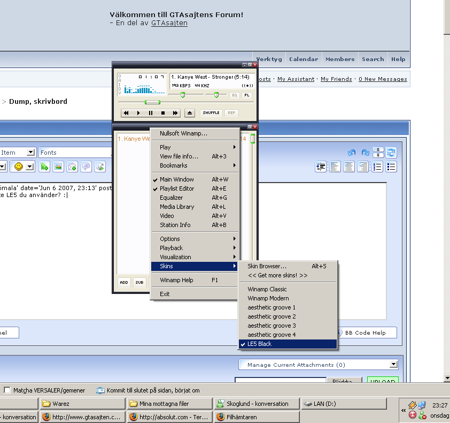Image resolution: width=450 pixels, height=423 pixels.
Task: Open the Calendar forum nav link
Action: [304, 59]
